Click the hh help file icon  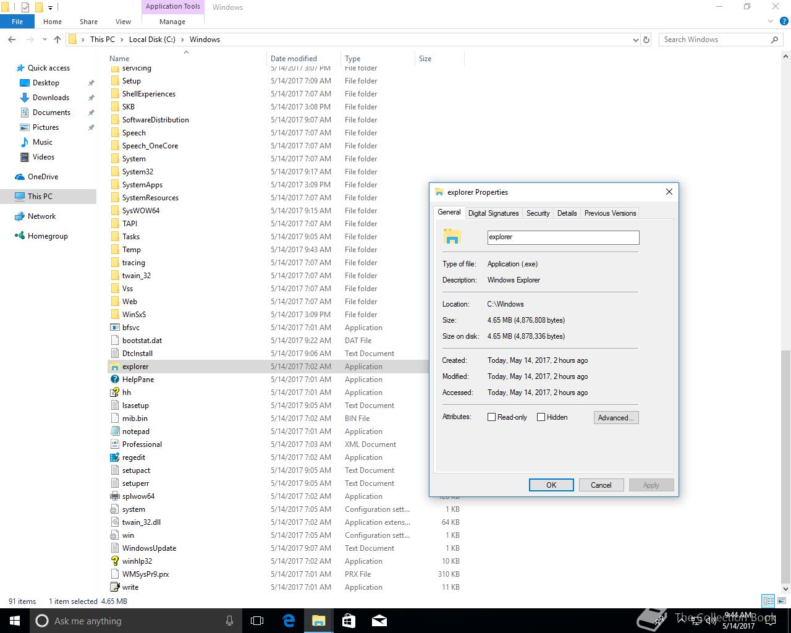[114, 393]
